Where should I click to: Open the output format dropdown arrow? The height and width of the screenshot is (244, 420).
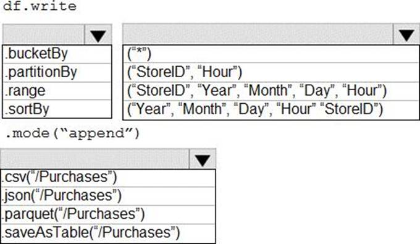pyautogui.click(x=202, y=159)
